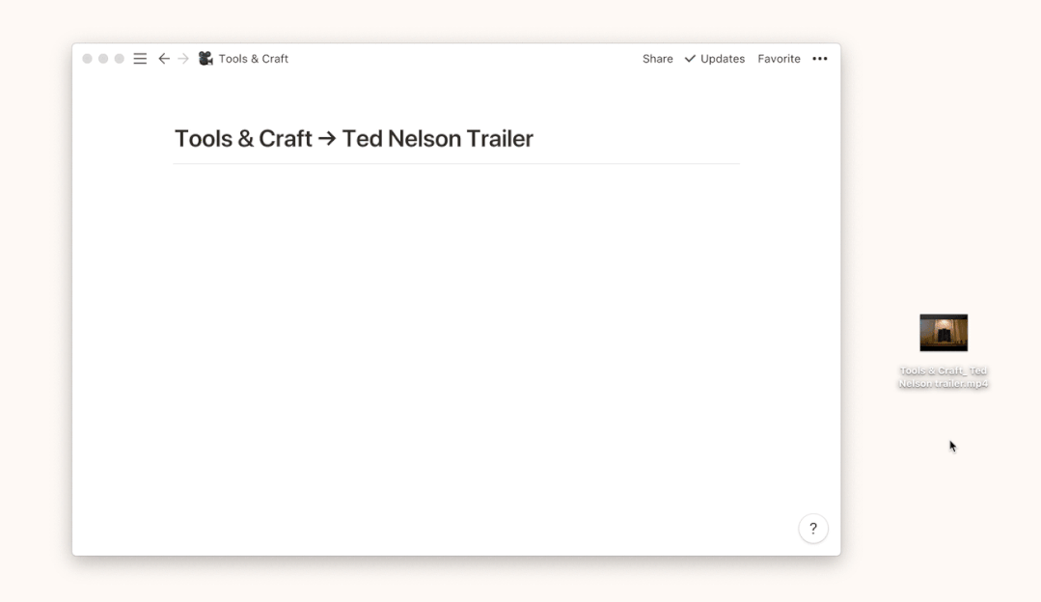
Task: Toggle Favorite for this page
Action: 779,59
